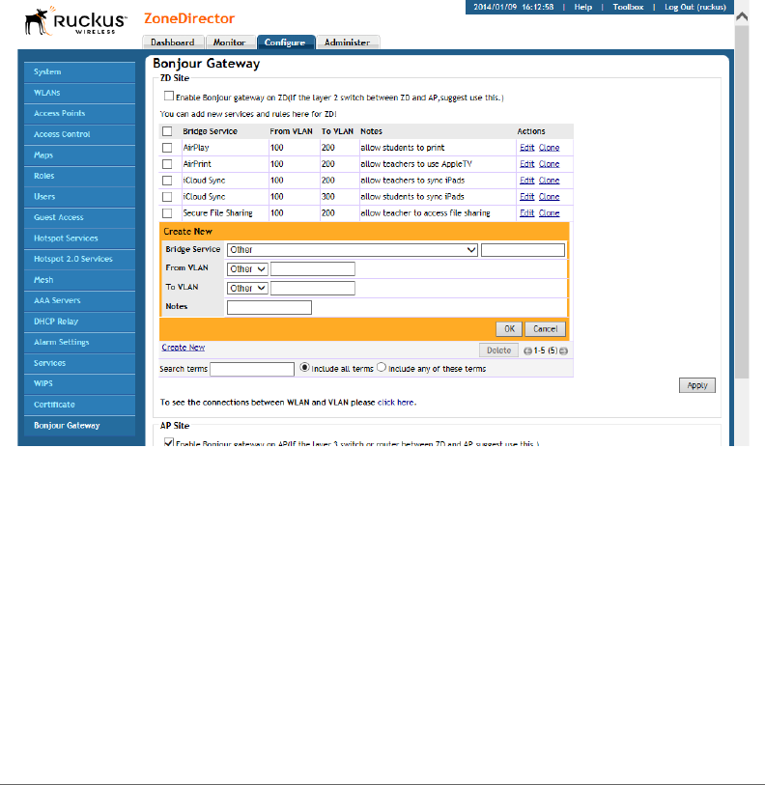Click the OK button in Create New
Viewport: 765px width, 785px height.
(509, 329)
